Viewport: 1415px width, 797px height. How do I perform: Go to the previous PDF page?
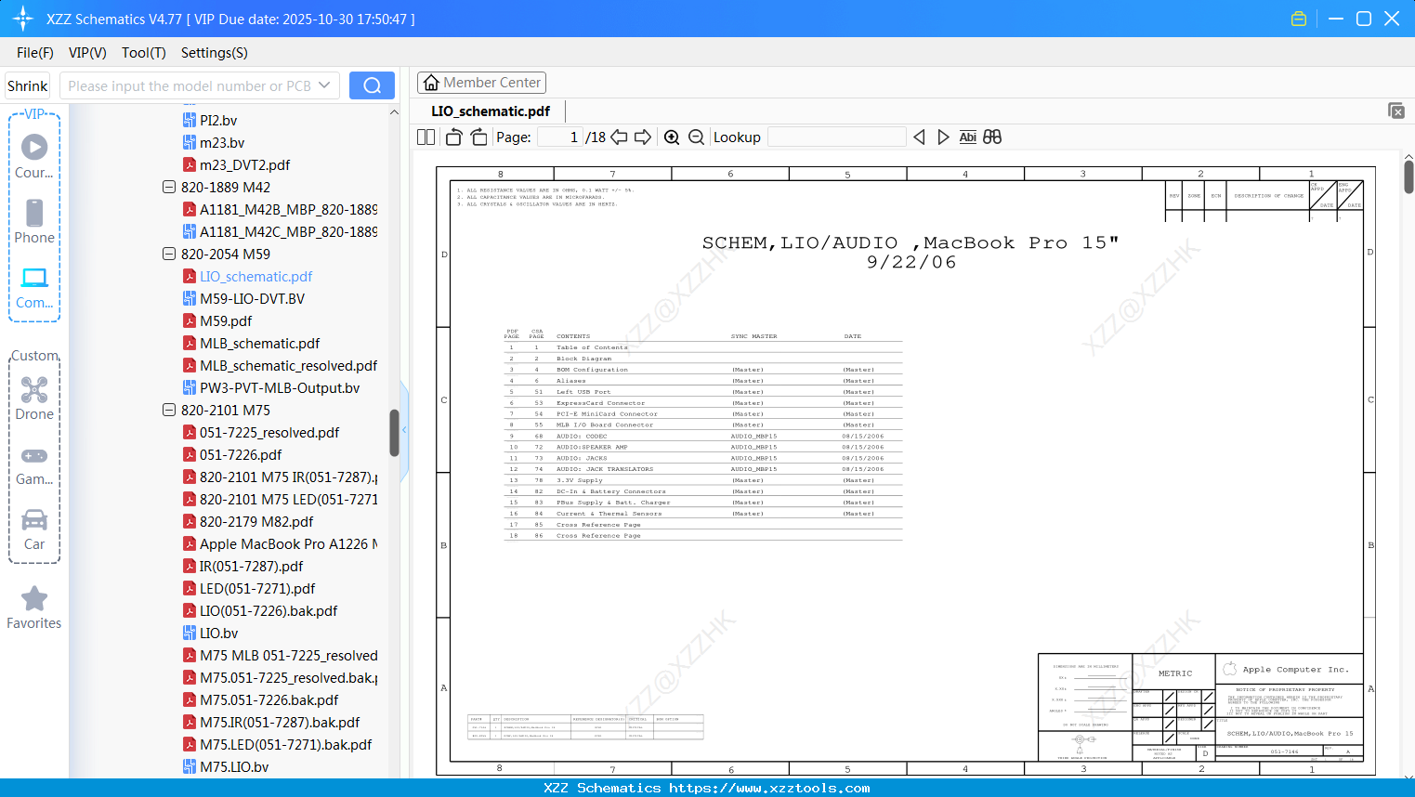click(619, 137)
